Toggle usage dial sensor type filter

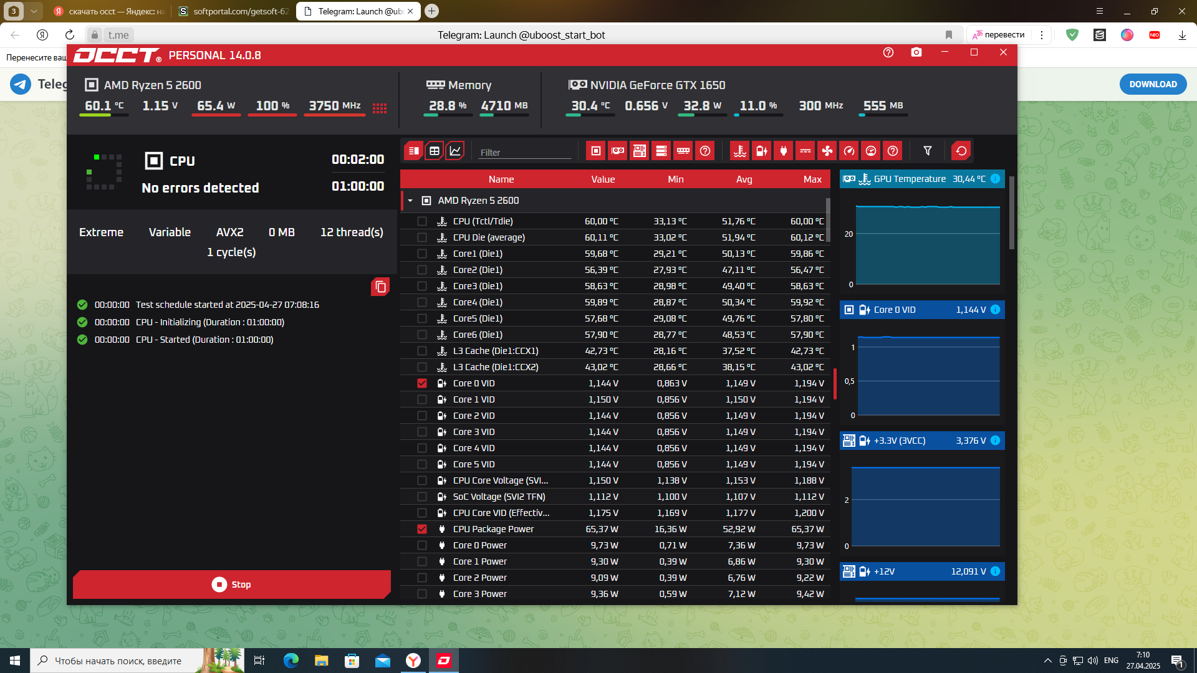point(871,151)
